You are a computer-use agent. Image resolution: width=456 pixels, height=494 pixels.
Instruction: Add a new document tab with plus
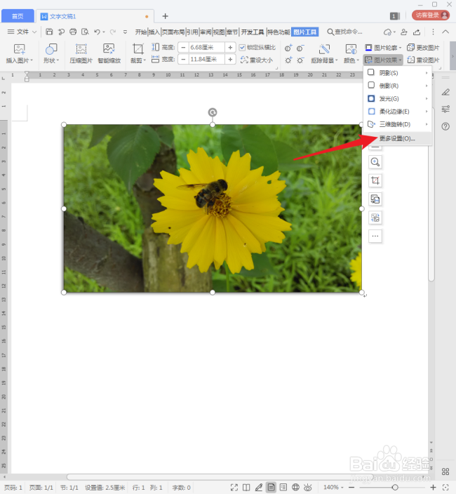tap(165, 16)
